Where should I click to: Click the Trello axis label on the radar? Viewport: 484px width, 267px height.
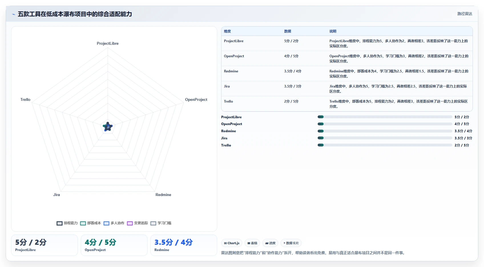pos(25,99)
